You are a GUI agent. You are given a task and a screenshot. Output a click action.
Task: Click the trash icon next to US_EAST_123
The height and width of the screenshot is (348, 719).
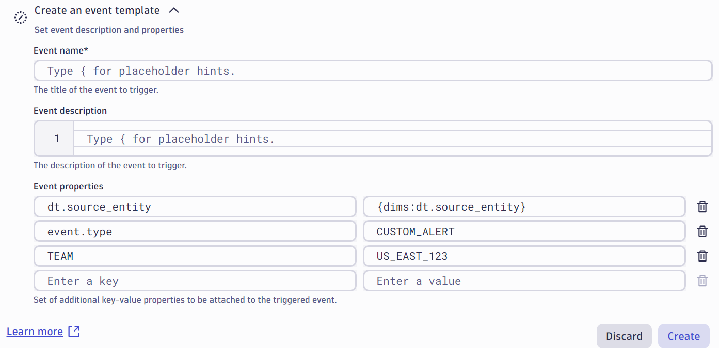pyautogui.click(x=702, y=256)
